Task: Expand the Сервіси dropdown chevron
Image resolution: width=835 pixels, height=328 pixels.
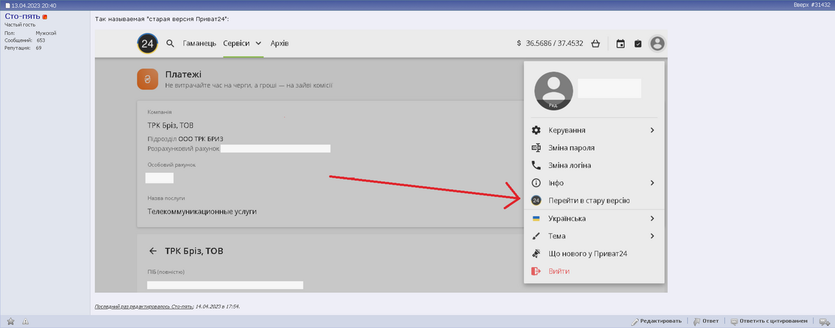Action: pos(258,44)
